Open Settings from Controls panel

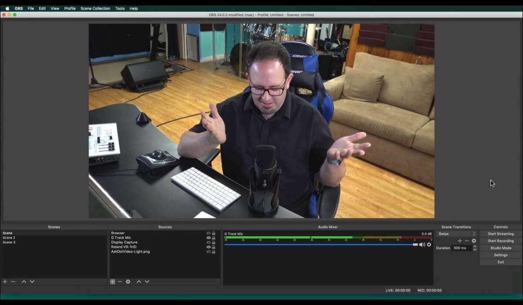pos(501,255)
